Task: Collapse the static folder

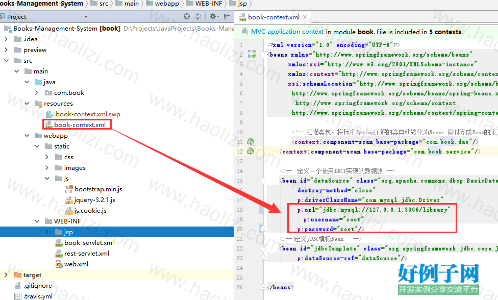Action: (x=37, y=146)
